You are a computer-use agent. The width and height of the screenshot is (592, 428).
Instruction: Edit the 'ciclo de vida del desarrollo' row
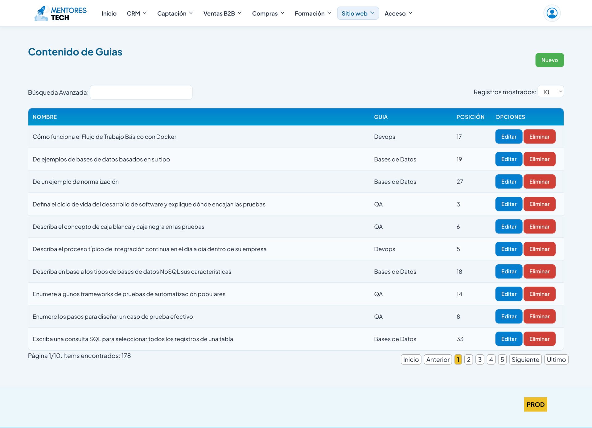click(508, 204)
